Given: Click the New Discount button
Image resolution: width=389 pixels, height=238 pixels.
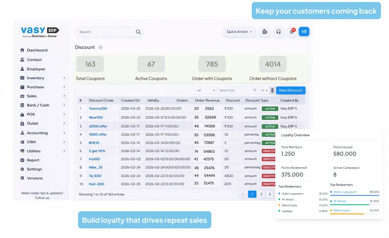Looking at the screenshot, I should pyautogui.click(x=291, y=90).
